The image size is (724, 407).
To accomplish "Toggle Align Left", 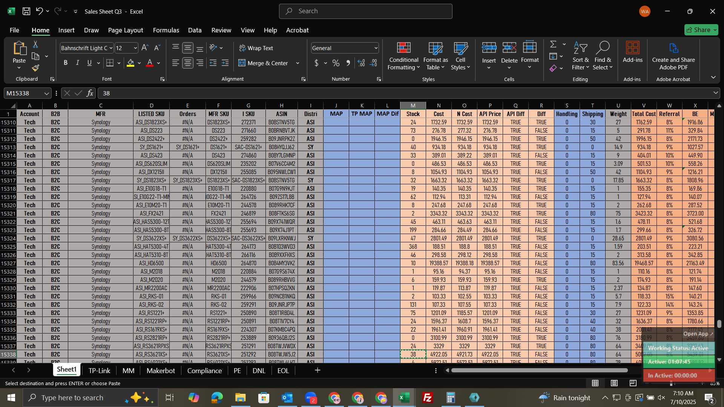I will [175, 63].
